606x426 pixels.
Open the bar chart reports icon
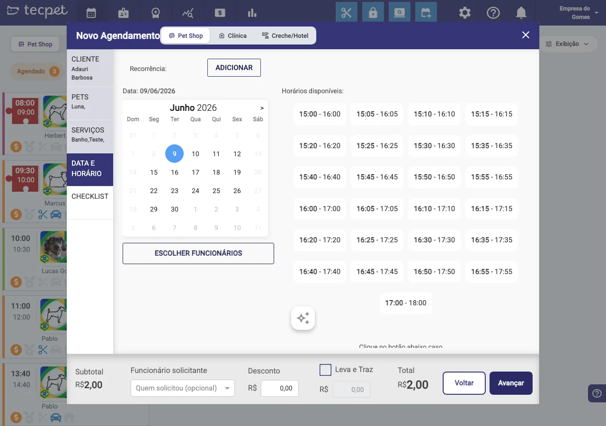coord(252,13)
